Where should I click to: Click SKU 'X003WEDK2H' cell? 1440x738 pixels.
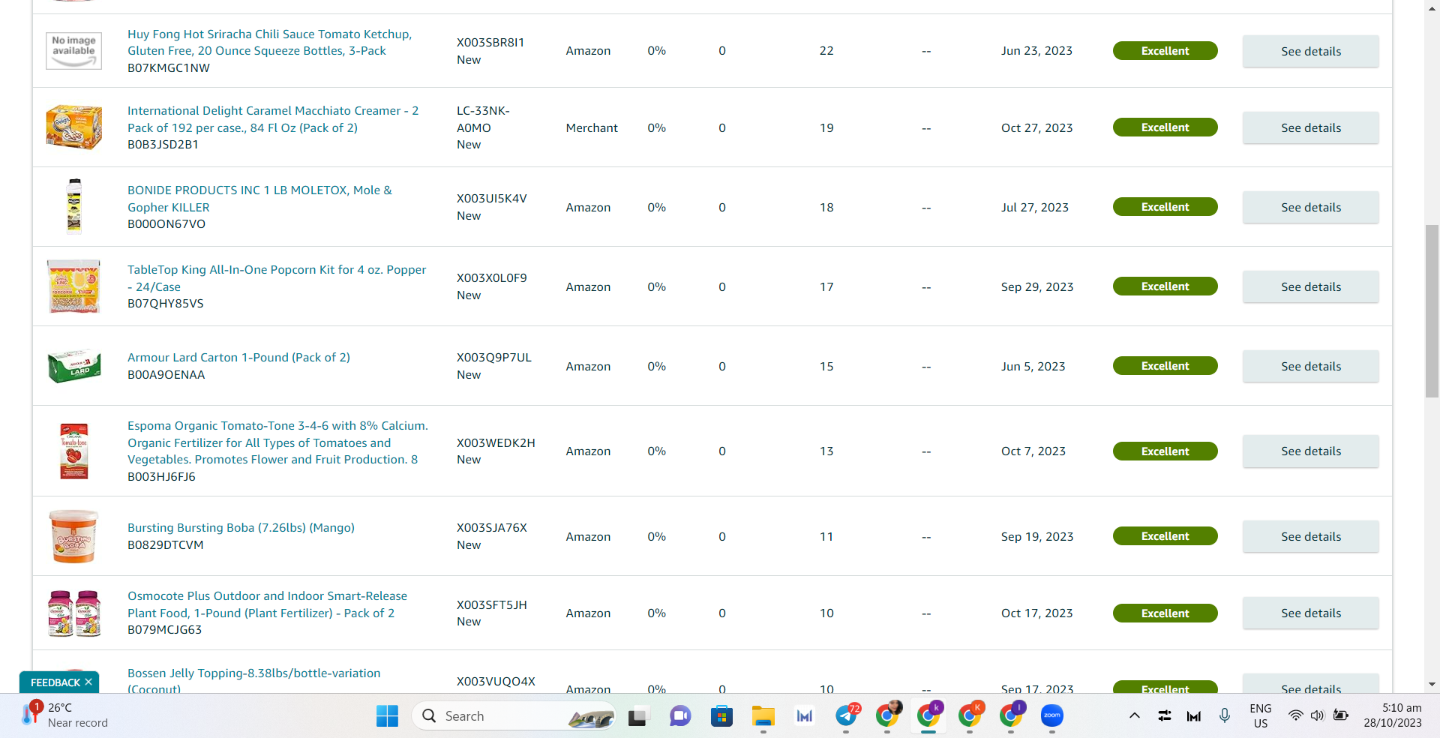(x=496, y=443)
